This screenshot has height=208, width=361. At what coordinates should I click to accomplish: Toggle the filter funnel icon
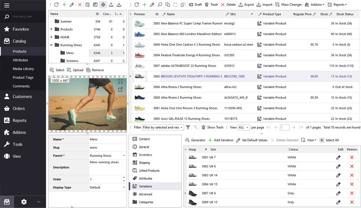coord(188,127)
